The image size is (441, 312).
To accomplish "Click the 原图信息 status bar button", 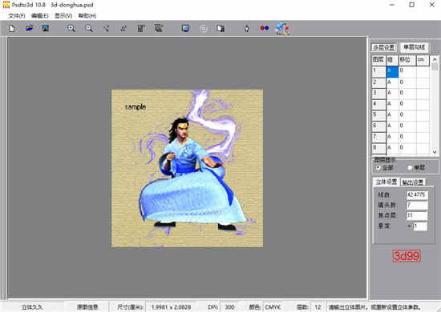I will pos(87,307).
